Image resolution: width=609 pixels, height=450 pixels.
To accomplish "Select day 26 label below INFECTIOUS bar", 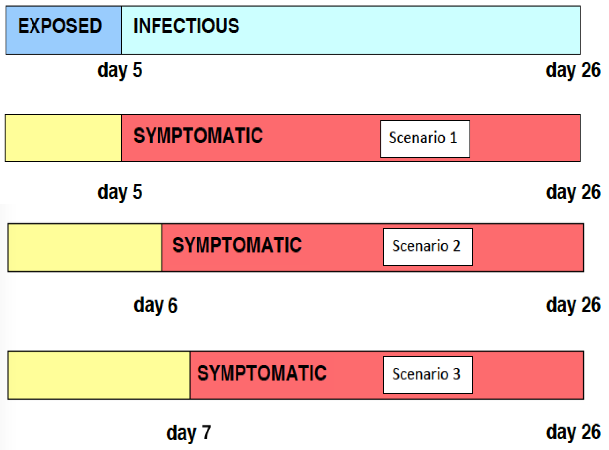I will point(573,70).
